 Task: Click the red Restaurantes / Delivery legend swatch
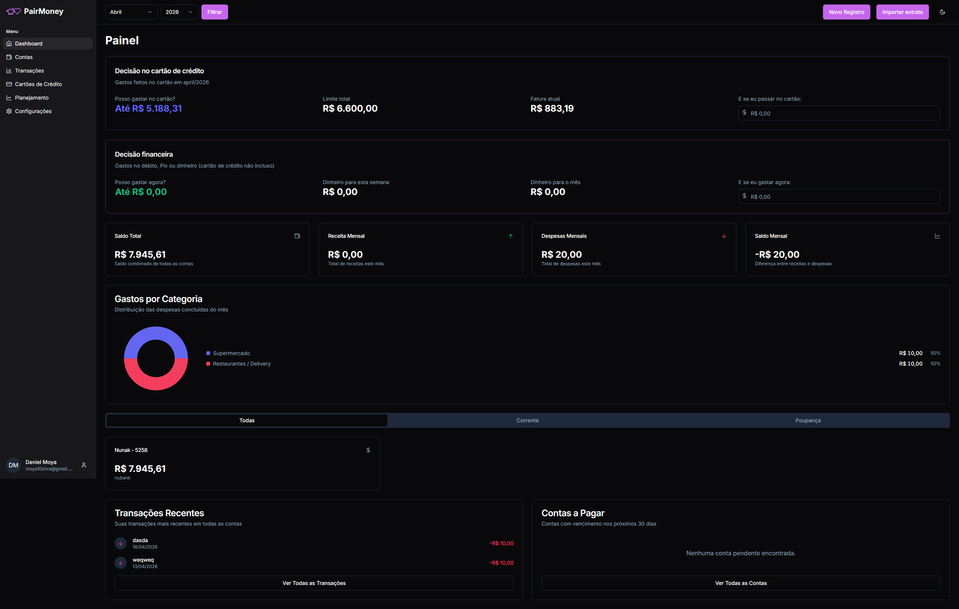coord(208,364)
